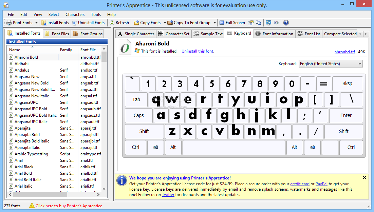This screenshot has height=212, width=374.
Task: Click Copy To Font Group button
Action: coord(189,23)
